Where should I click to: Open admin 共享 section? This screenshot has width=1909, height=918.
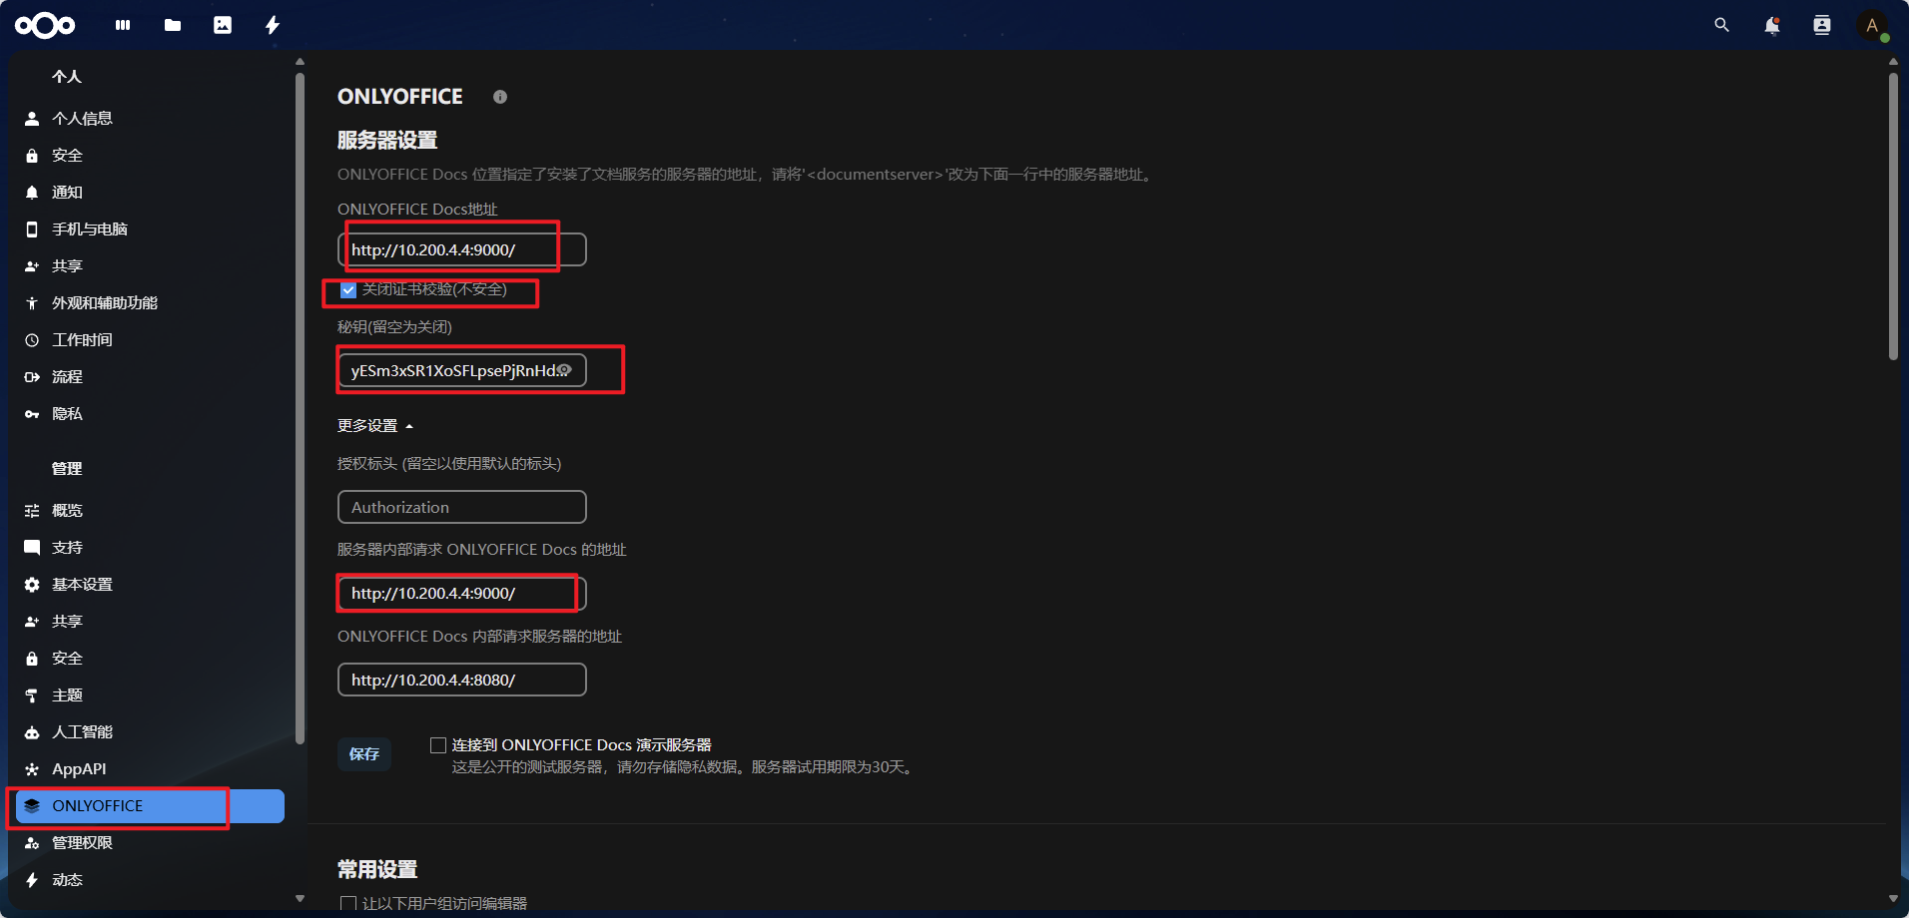point(150,622)
